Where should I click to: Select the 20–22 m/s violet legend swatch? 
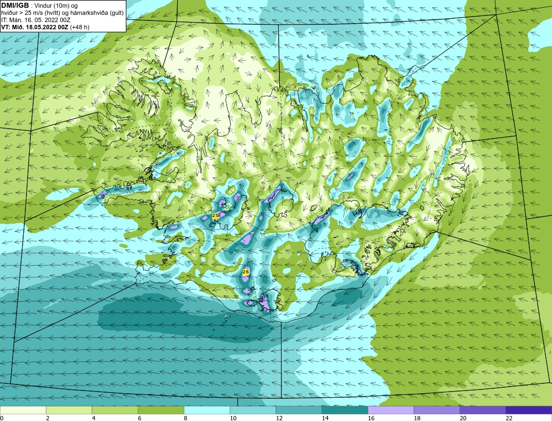482,410
